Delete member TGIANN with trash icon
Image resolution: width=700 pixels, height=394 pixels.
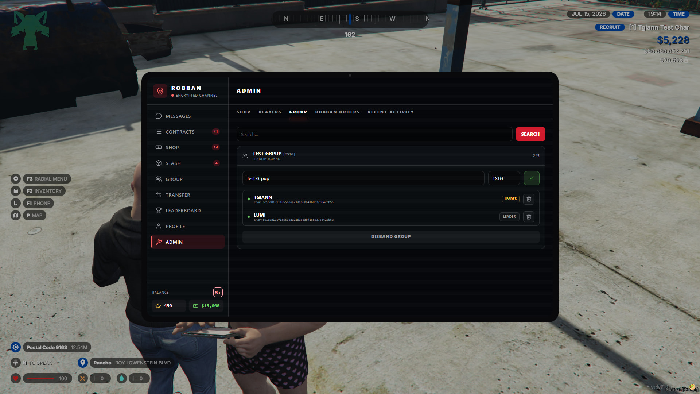point(529,199)
